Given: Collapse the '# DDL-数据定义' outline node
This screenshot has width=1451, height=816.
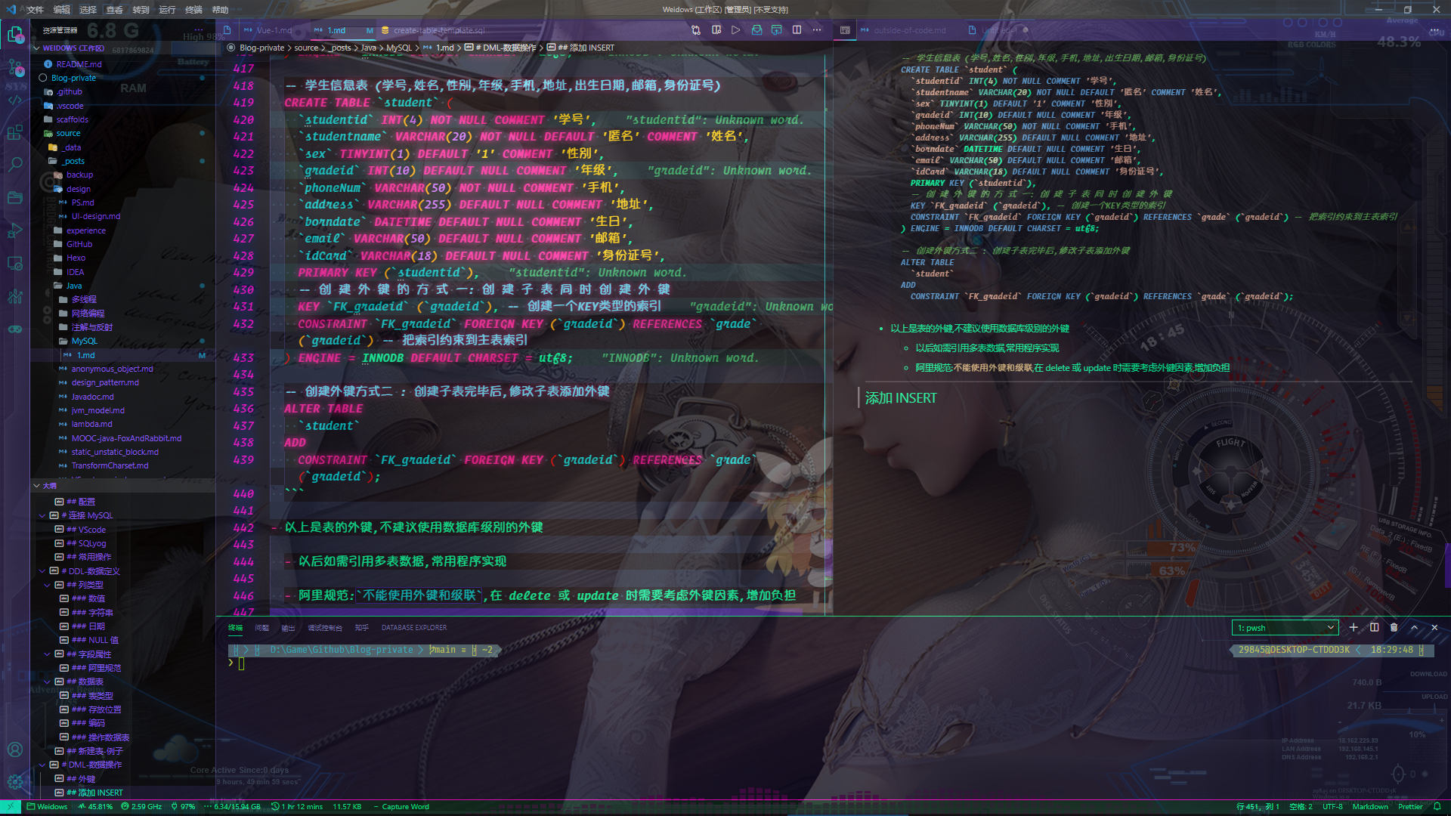Looking at the screenshot, I should pos(42,571).
